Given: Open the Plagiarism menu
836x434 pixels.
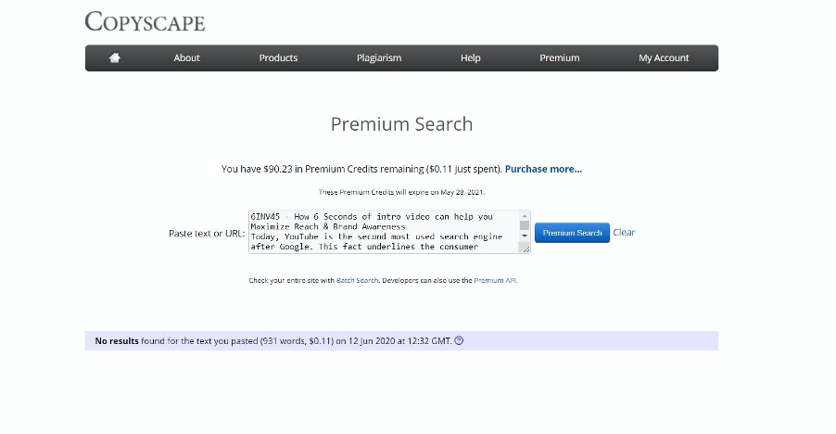Looking at the screenshot, I should (379, 58).
